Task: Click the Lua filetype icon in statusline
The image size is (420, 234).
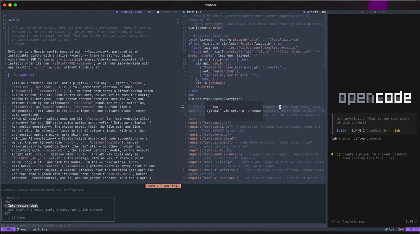Action: pos(386,229)
